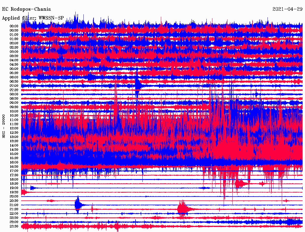Select the 03:30 time label
This screenshot has width=305, height=232.
tap(14, 56)
